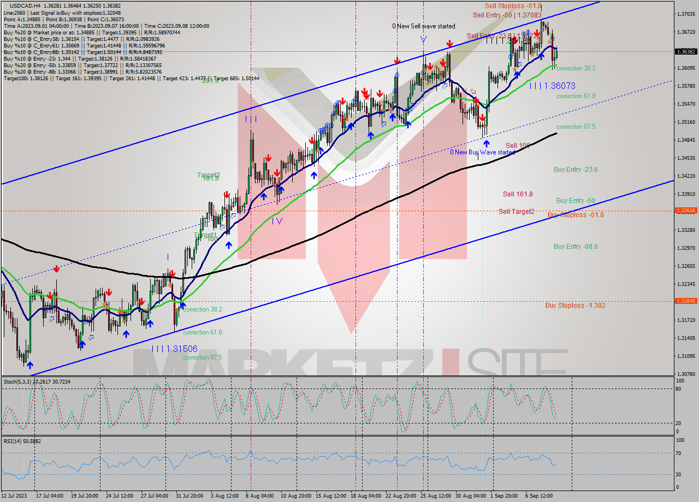Select the 'Sell 100' label

[x=518, y=146]
